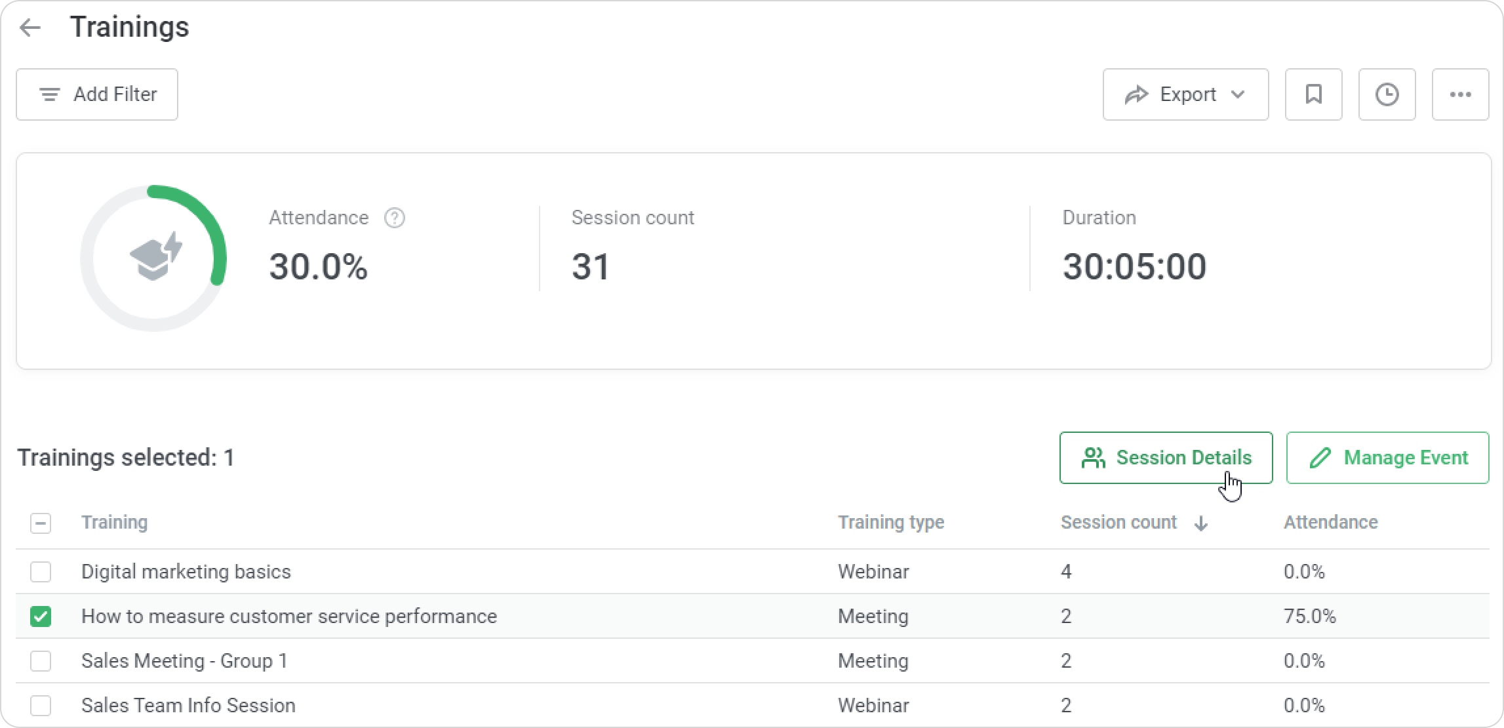The width and height of the screenshot is (1504, 728).
Task: Open the clock history icon button
Action: 1387,94
